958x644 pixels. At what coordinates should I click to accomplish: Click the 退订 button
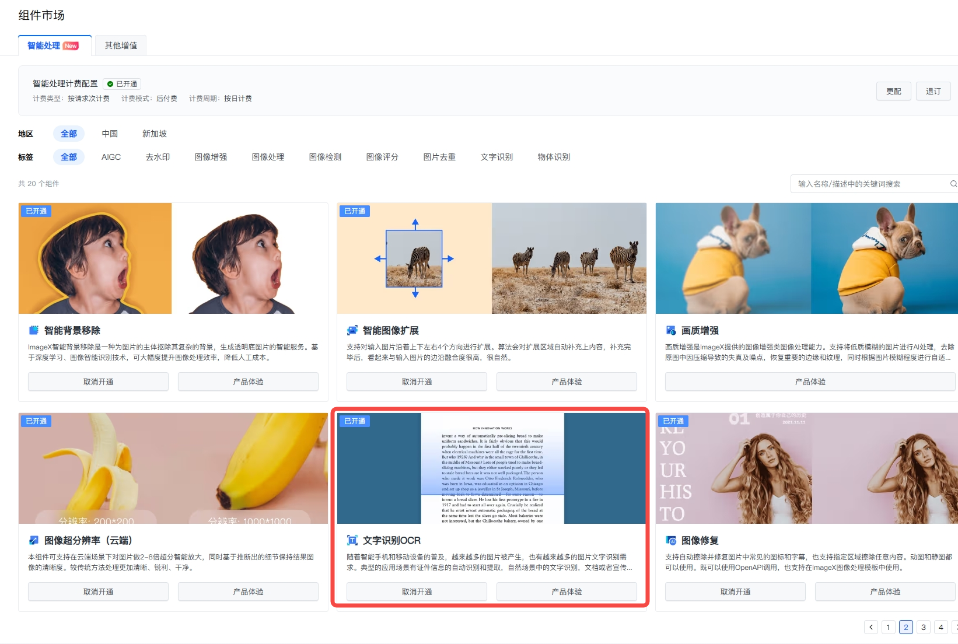coord(933,91)
